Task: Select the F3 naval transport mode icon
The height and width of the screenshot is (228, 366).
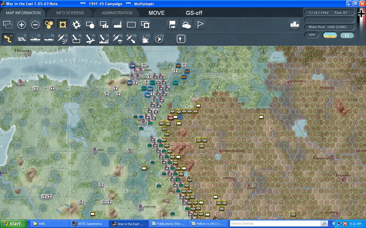Action: tap(35, 39)
